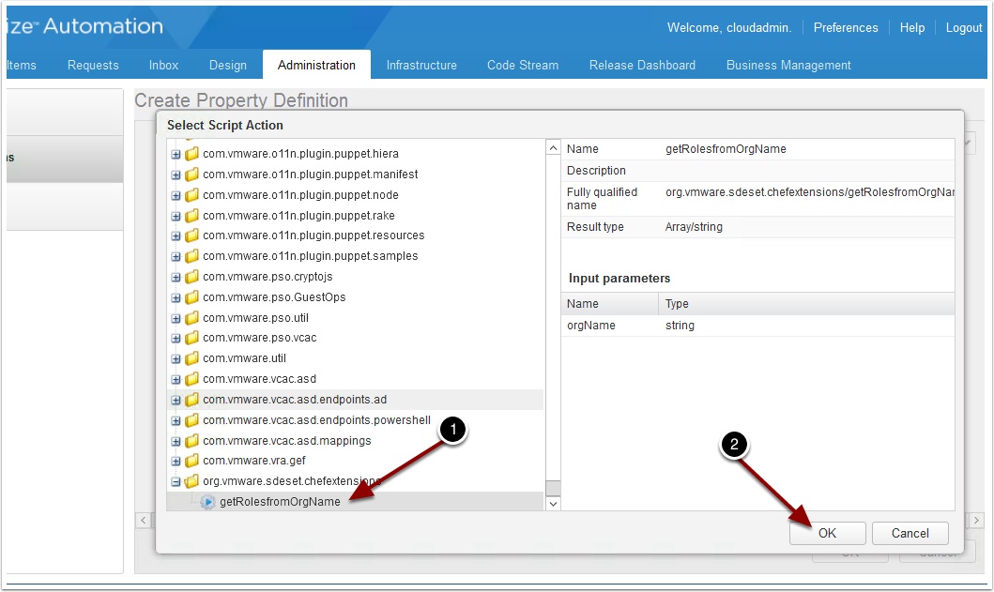This screenshot has height=592, width=994.
Task: Click the folder icon of com.vmware.vcac.asd.endpoints.ad
Action: click(x=191, y=400)
